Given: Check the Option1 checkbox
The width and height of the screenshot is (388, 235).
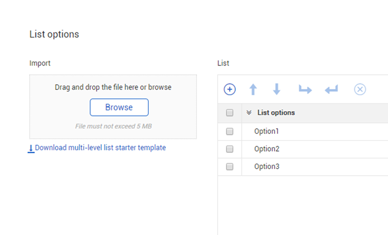Looking at the screenshot, I should [230, 131].
